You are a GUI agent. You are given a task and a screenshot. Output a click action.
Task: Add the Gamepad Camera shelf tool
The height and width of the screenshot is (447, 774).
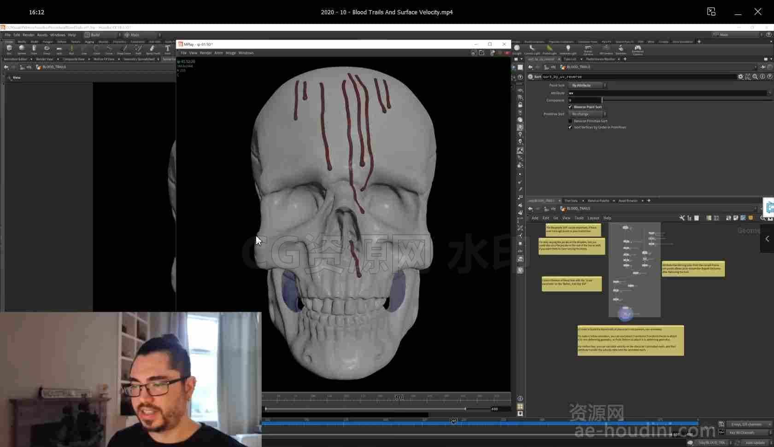coord(638,50)
